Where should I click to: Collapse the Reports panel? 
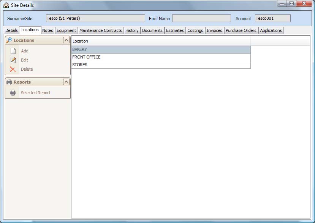pos(66,82)
